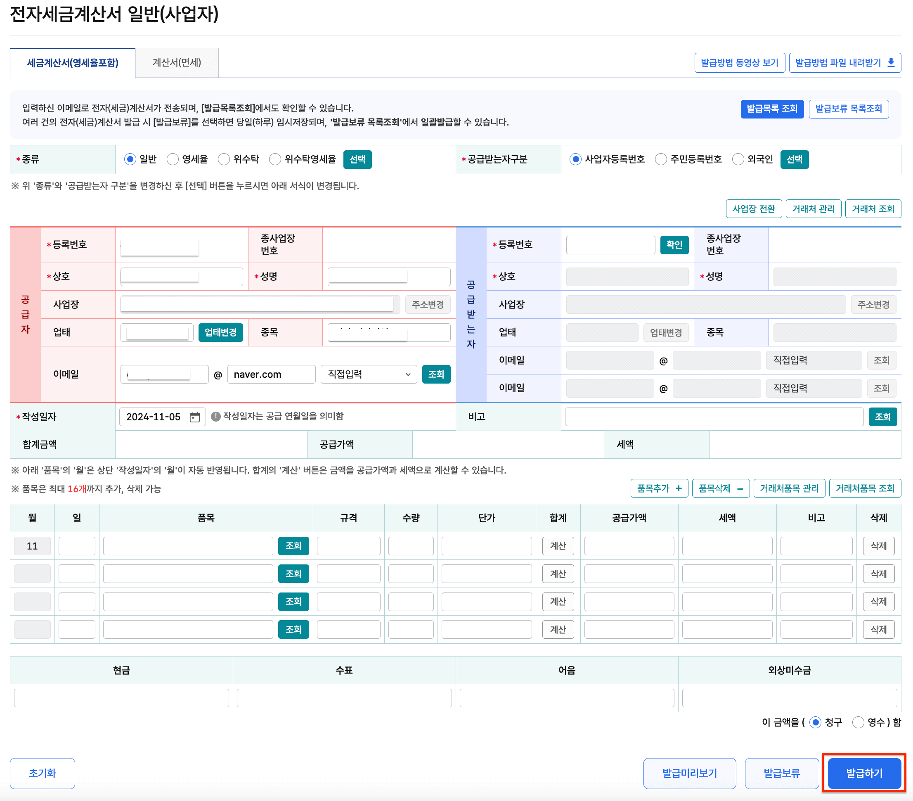This screenshot has height=801, width=913.
Task: Click 조회 next to the supplier email
Action: tap(436, 374)
